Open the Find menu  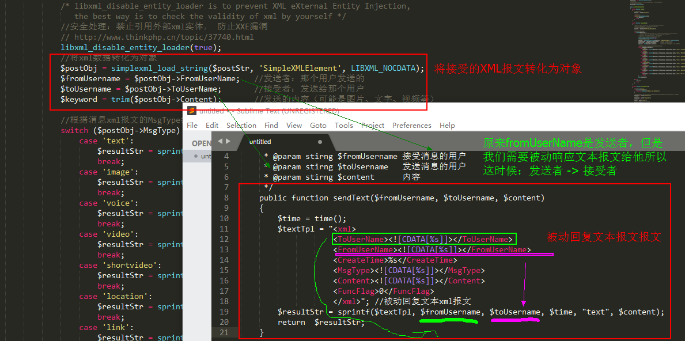tap(271, 125)
